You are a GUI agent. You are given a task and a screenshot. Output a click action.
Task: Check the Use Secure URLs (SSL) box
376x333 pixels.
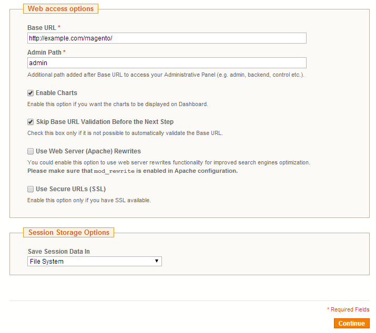[x=31, y=189]
